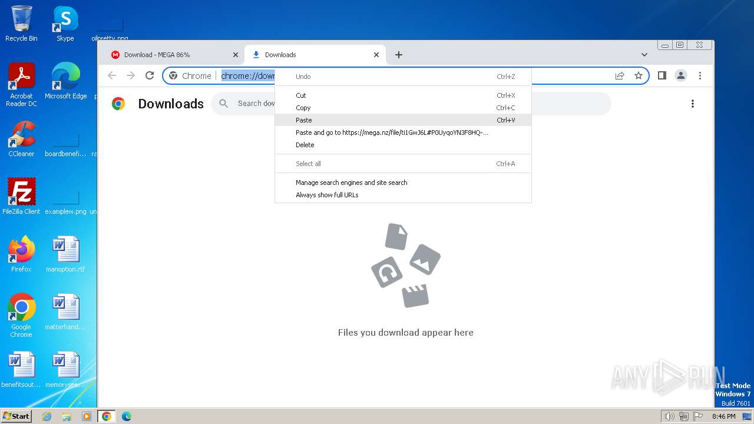The image size is (754, 424).
Task: Click the 8:46 PM taskbar clock
Action: [x=723, y=416]
